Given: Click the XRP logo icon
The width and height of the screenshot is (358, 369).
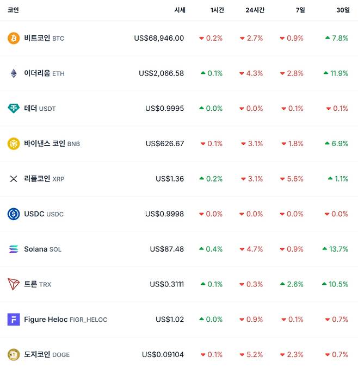Looking at the screenshot, I should coord(14,179).
